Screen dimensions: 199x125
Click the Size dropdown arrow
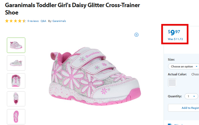click(x=197, y=66)
